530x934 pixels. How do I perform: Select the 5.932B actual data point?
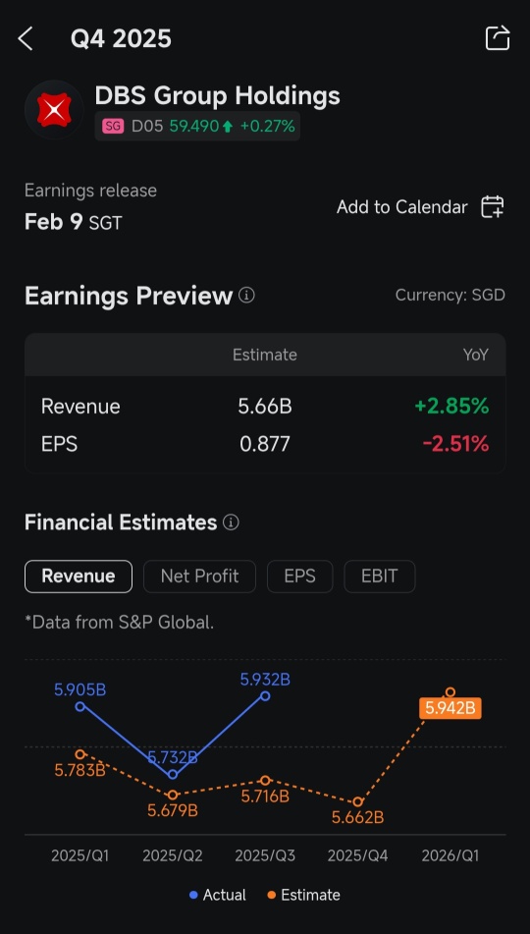click(265, 695)
